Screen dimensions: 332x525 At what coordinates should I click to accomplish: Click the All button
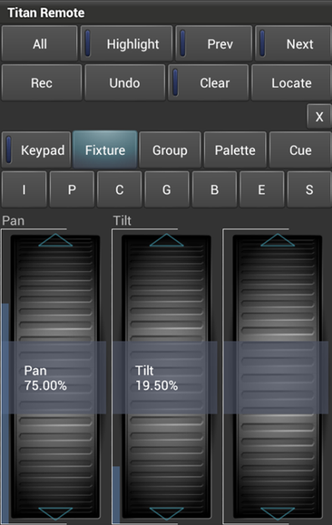click(x=39, y=44)
